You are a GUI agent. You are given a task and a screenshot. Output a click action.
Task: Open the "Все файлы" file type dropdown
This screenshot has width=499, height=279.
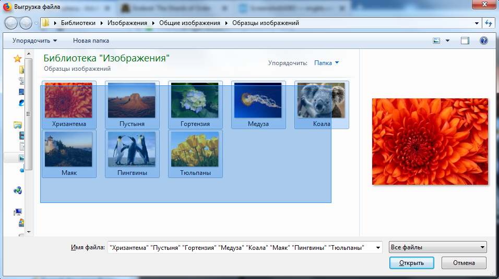coord(438,247)
